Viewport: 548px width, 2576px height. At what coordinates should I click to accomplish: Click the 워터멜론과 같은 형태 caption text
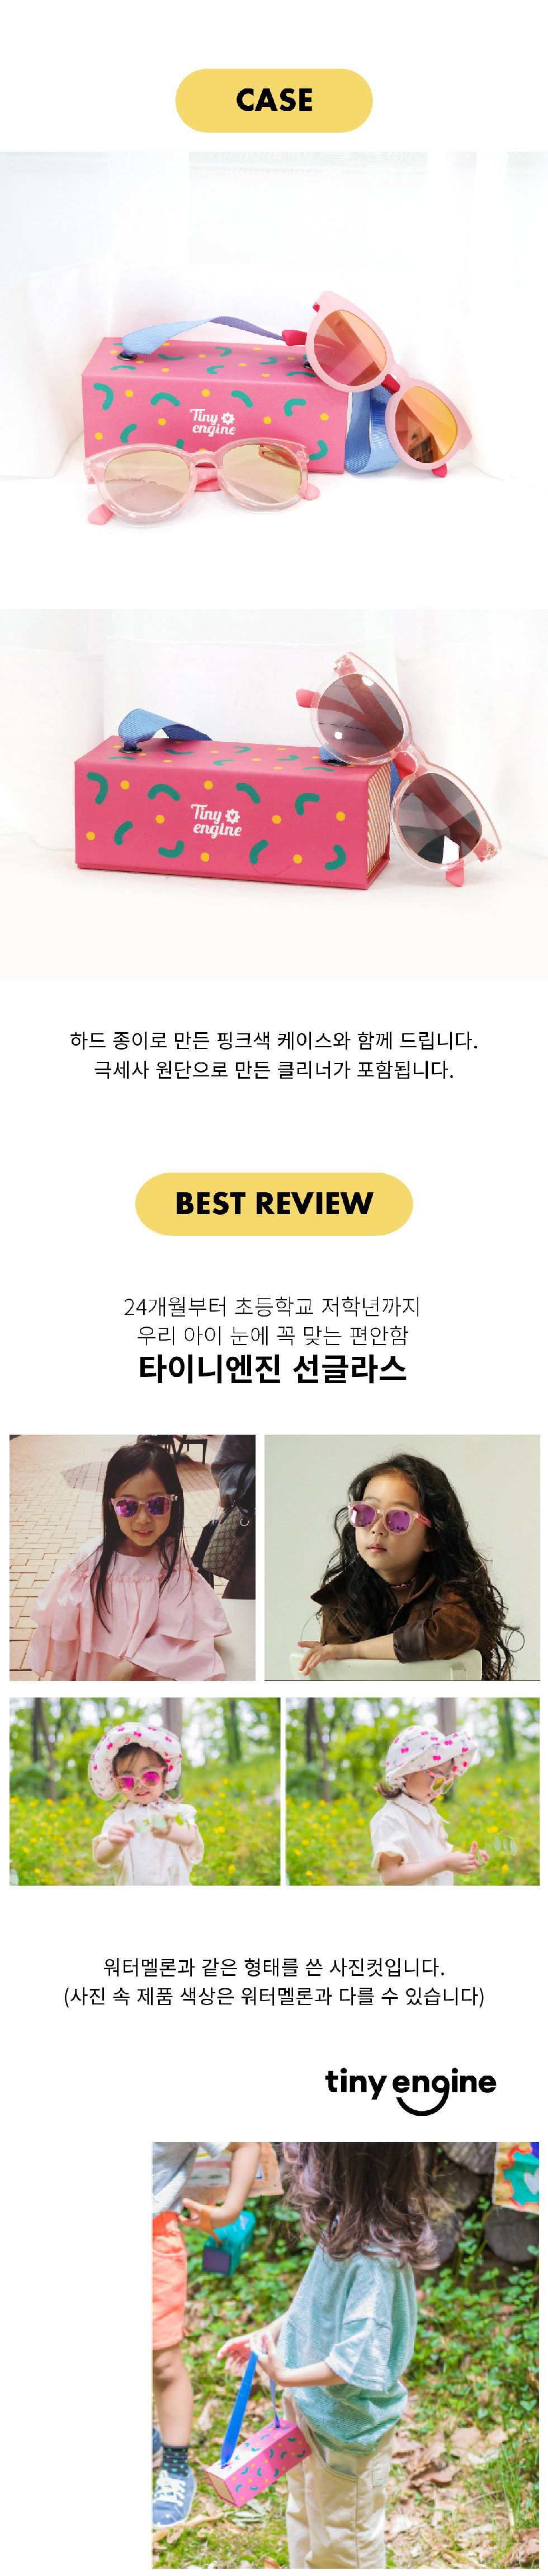[x=273, y=1967]
